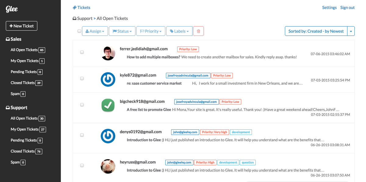This screenshot has height=182, width=366.
Task: Click the Glee logo
Action: click(x=12, y=9)
